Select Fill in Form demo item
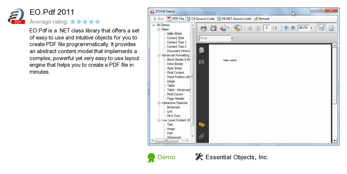The height and width of the screenshot is (174, 347). tap(174, 116)
